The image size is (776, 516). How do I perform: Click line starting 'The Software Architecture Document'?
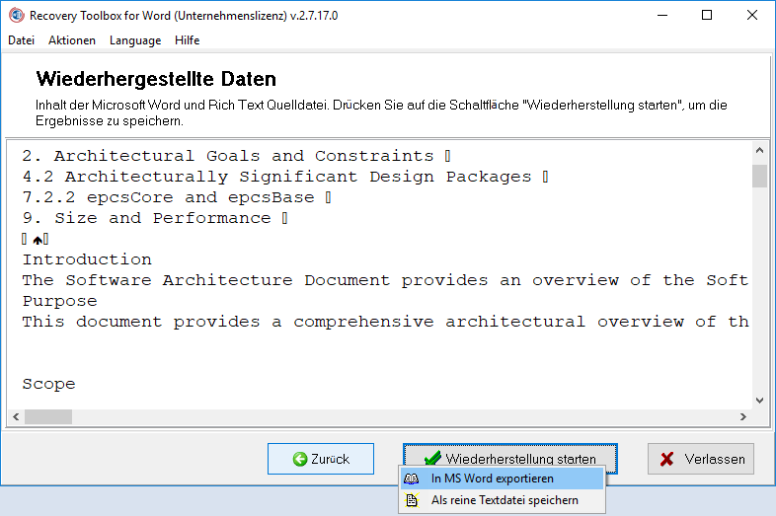(x=385, y=280)
